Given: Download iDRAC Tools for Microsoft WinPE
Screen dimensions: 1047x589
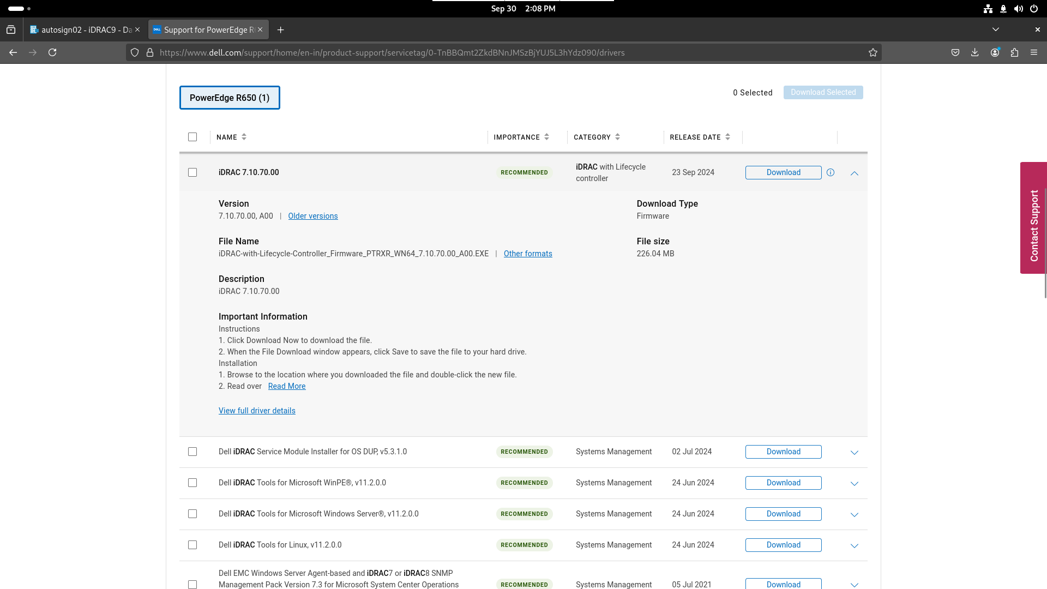Looking at the screenshot, I should click(x=783, y=483).
